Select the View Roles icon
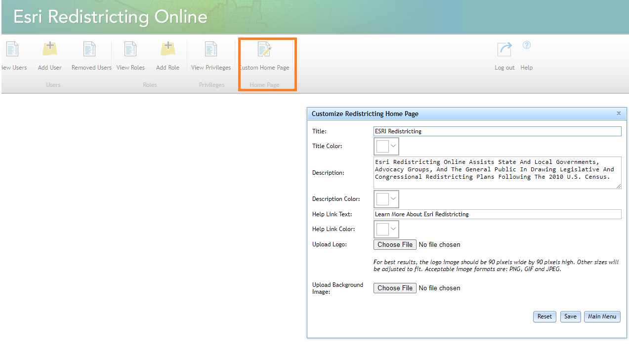The width and height of the screenshot is (629, 352). pos(130,49)
